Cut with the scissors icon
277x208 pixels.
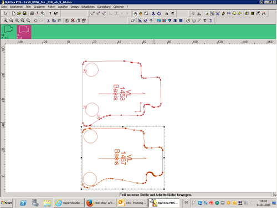pos(48,21)
